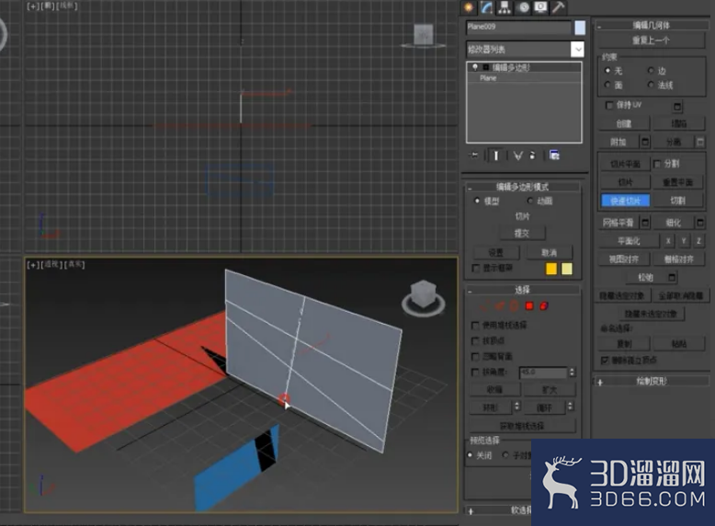Select the 无 constraint radio button
This screenshot has width=715, height=526.
coord(607,71)
